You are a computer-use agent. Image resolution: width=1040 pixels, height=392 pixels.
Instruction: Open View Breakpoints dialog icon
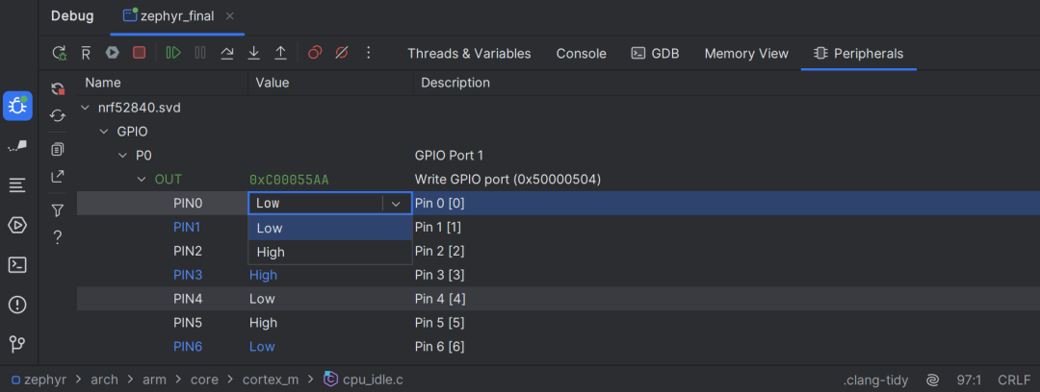coord(315,53)
